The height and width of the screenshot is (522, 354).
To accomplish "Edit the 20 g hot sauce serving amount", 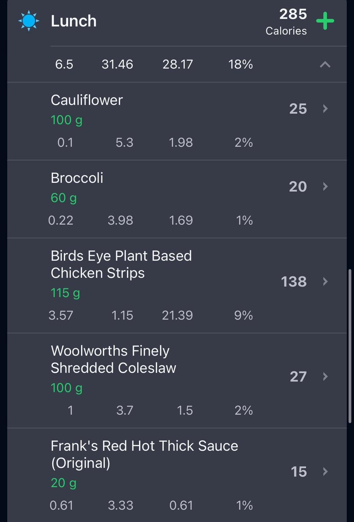I will click(x=64, y=483).
